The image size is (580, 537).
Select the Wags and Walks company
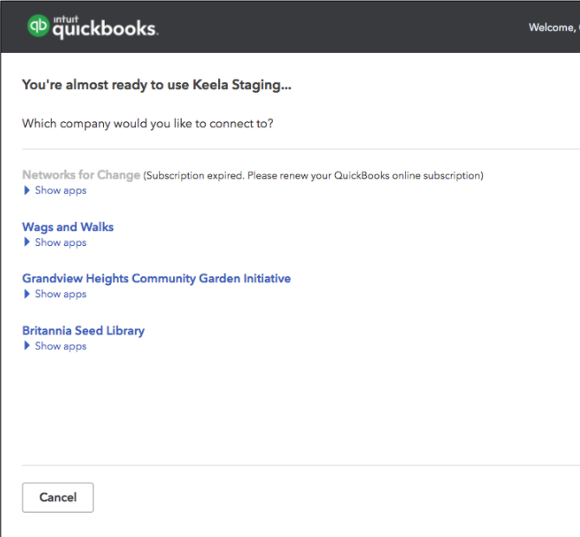tap(68, 227)
